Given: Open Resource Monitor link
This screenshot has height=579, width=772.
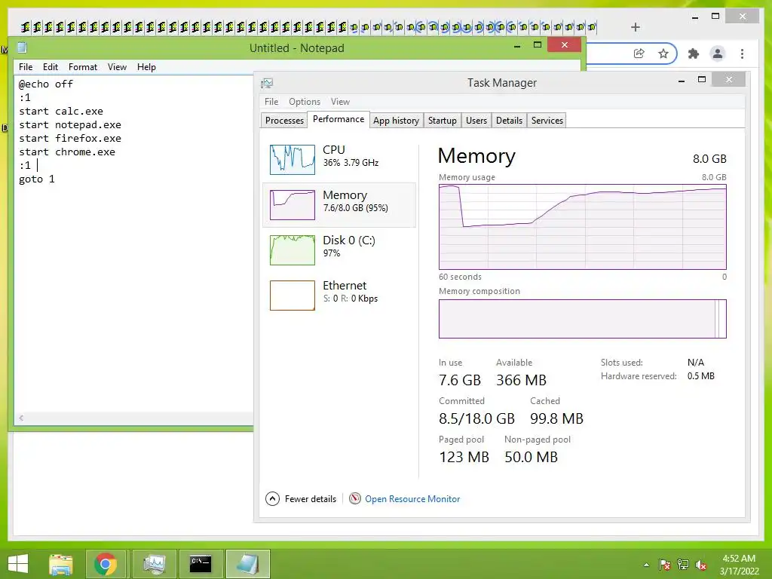Looking at the screenshot, I should (x=412, y=499).
